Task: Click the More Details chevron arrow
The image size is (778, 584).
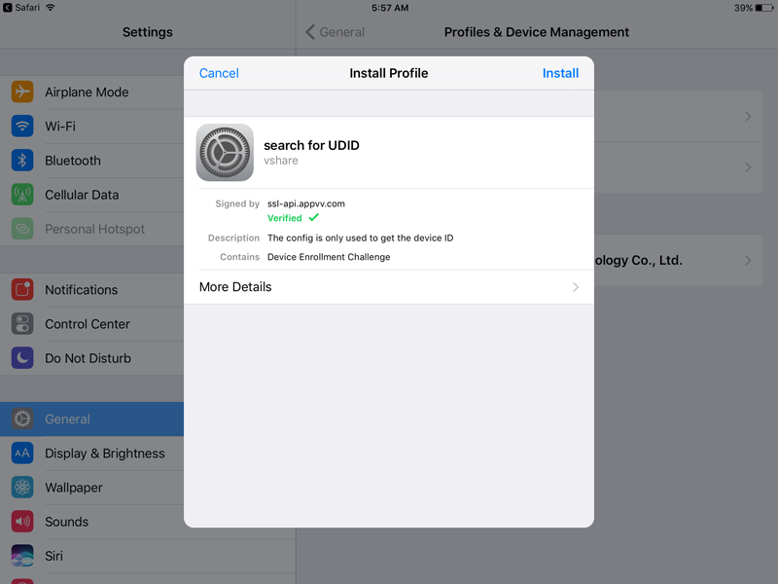Action: (576, 287)
